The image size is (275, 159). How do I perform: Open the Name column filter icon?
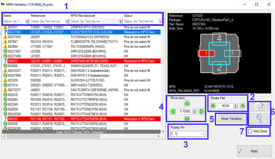27,22
